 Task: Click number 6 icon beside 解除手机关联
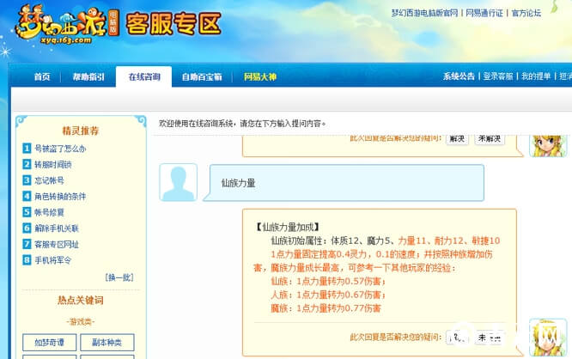27,228
